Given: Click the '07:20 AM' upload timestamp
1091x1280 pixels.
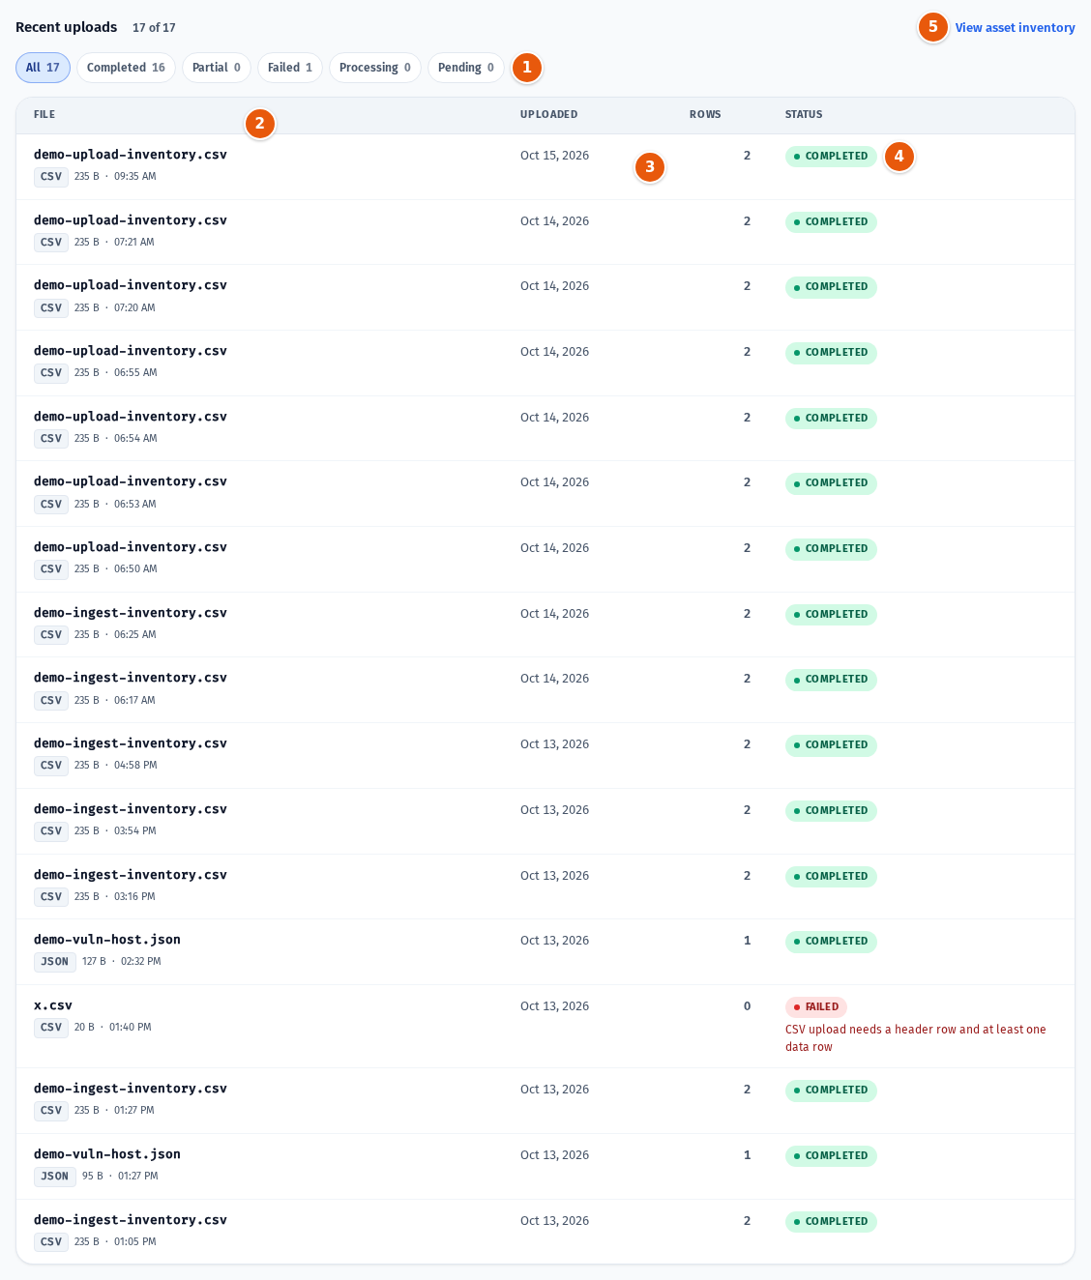Looking at the screenshot, I should click(134, 308).
